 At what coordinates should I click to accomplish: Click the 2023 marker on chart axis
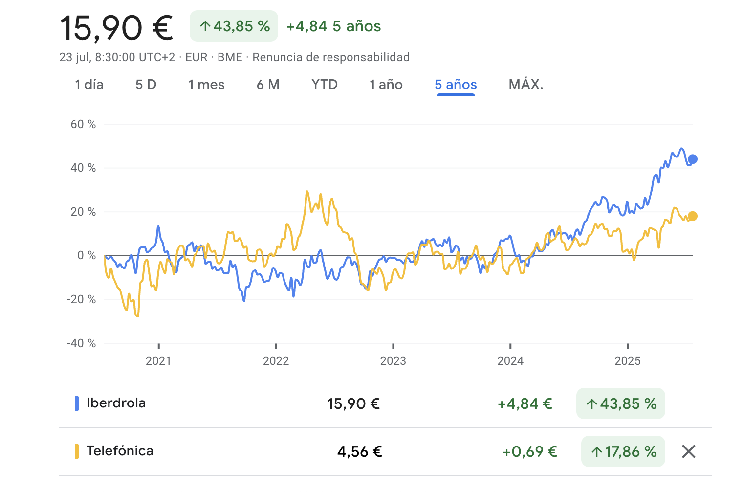click(x=393, y=361)
